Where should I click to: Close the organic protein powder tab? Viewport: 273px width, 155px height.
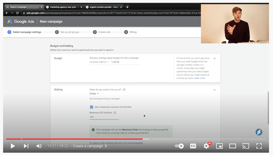[121, 7]
